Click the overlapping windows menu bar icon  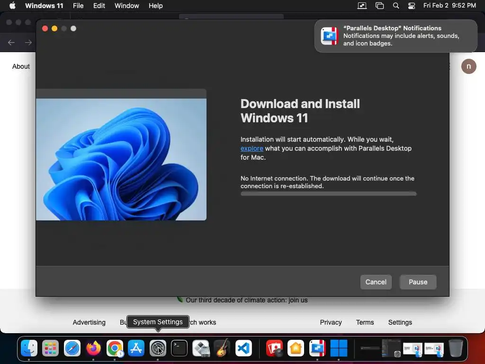click(x=379, y=6)
